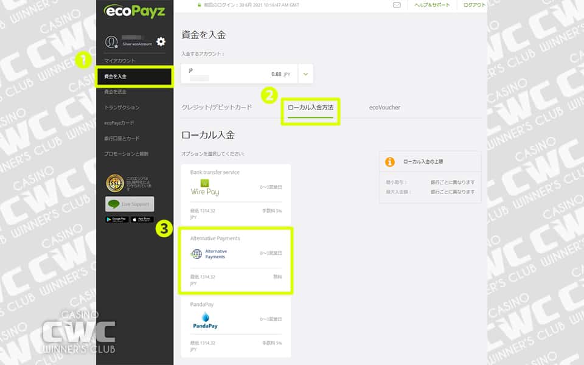Choose the Bank transfer service card
This screenshot has height=365, width=584.
236,195
